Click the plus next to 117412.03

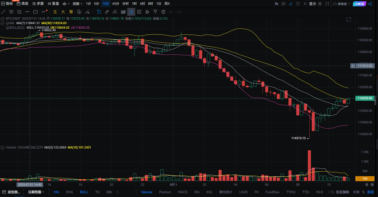353,66
